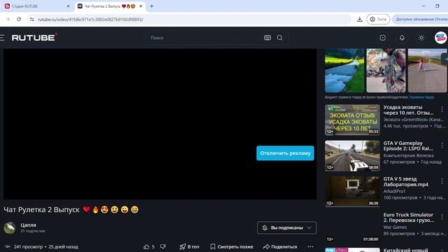
Task: Open options for GTA V Gameplay video
Action: (442, 145)
